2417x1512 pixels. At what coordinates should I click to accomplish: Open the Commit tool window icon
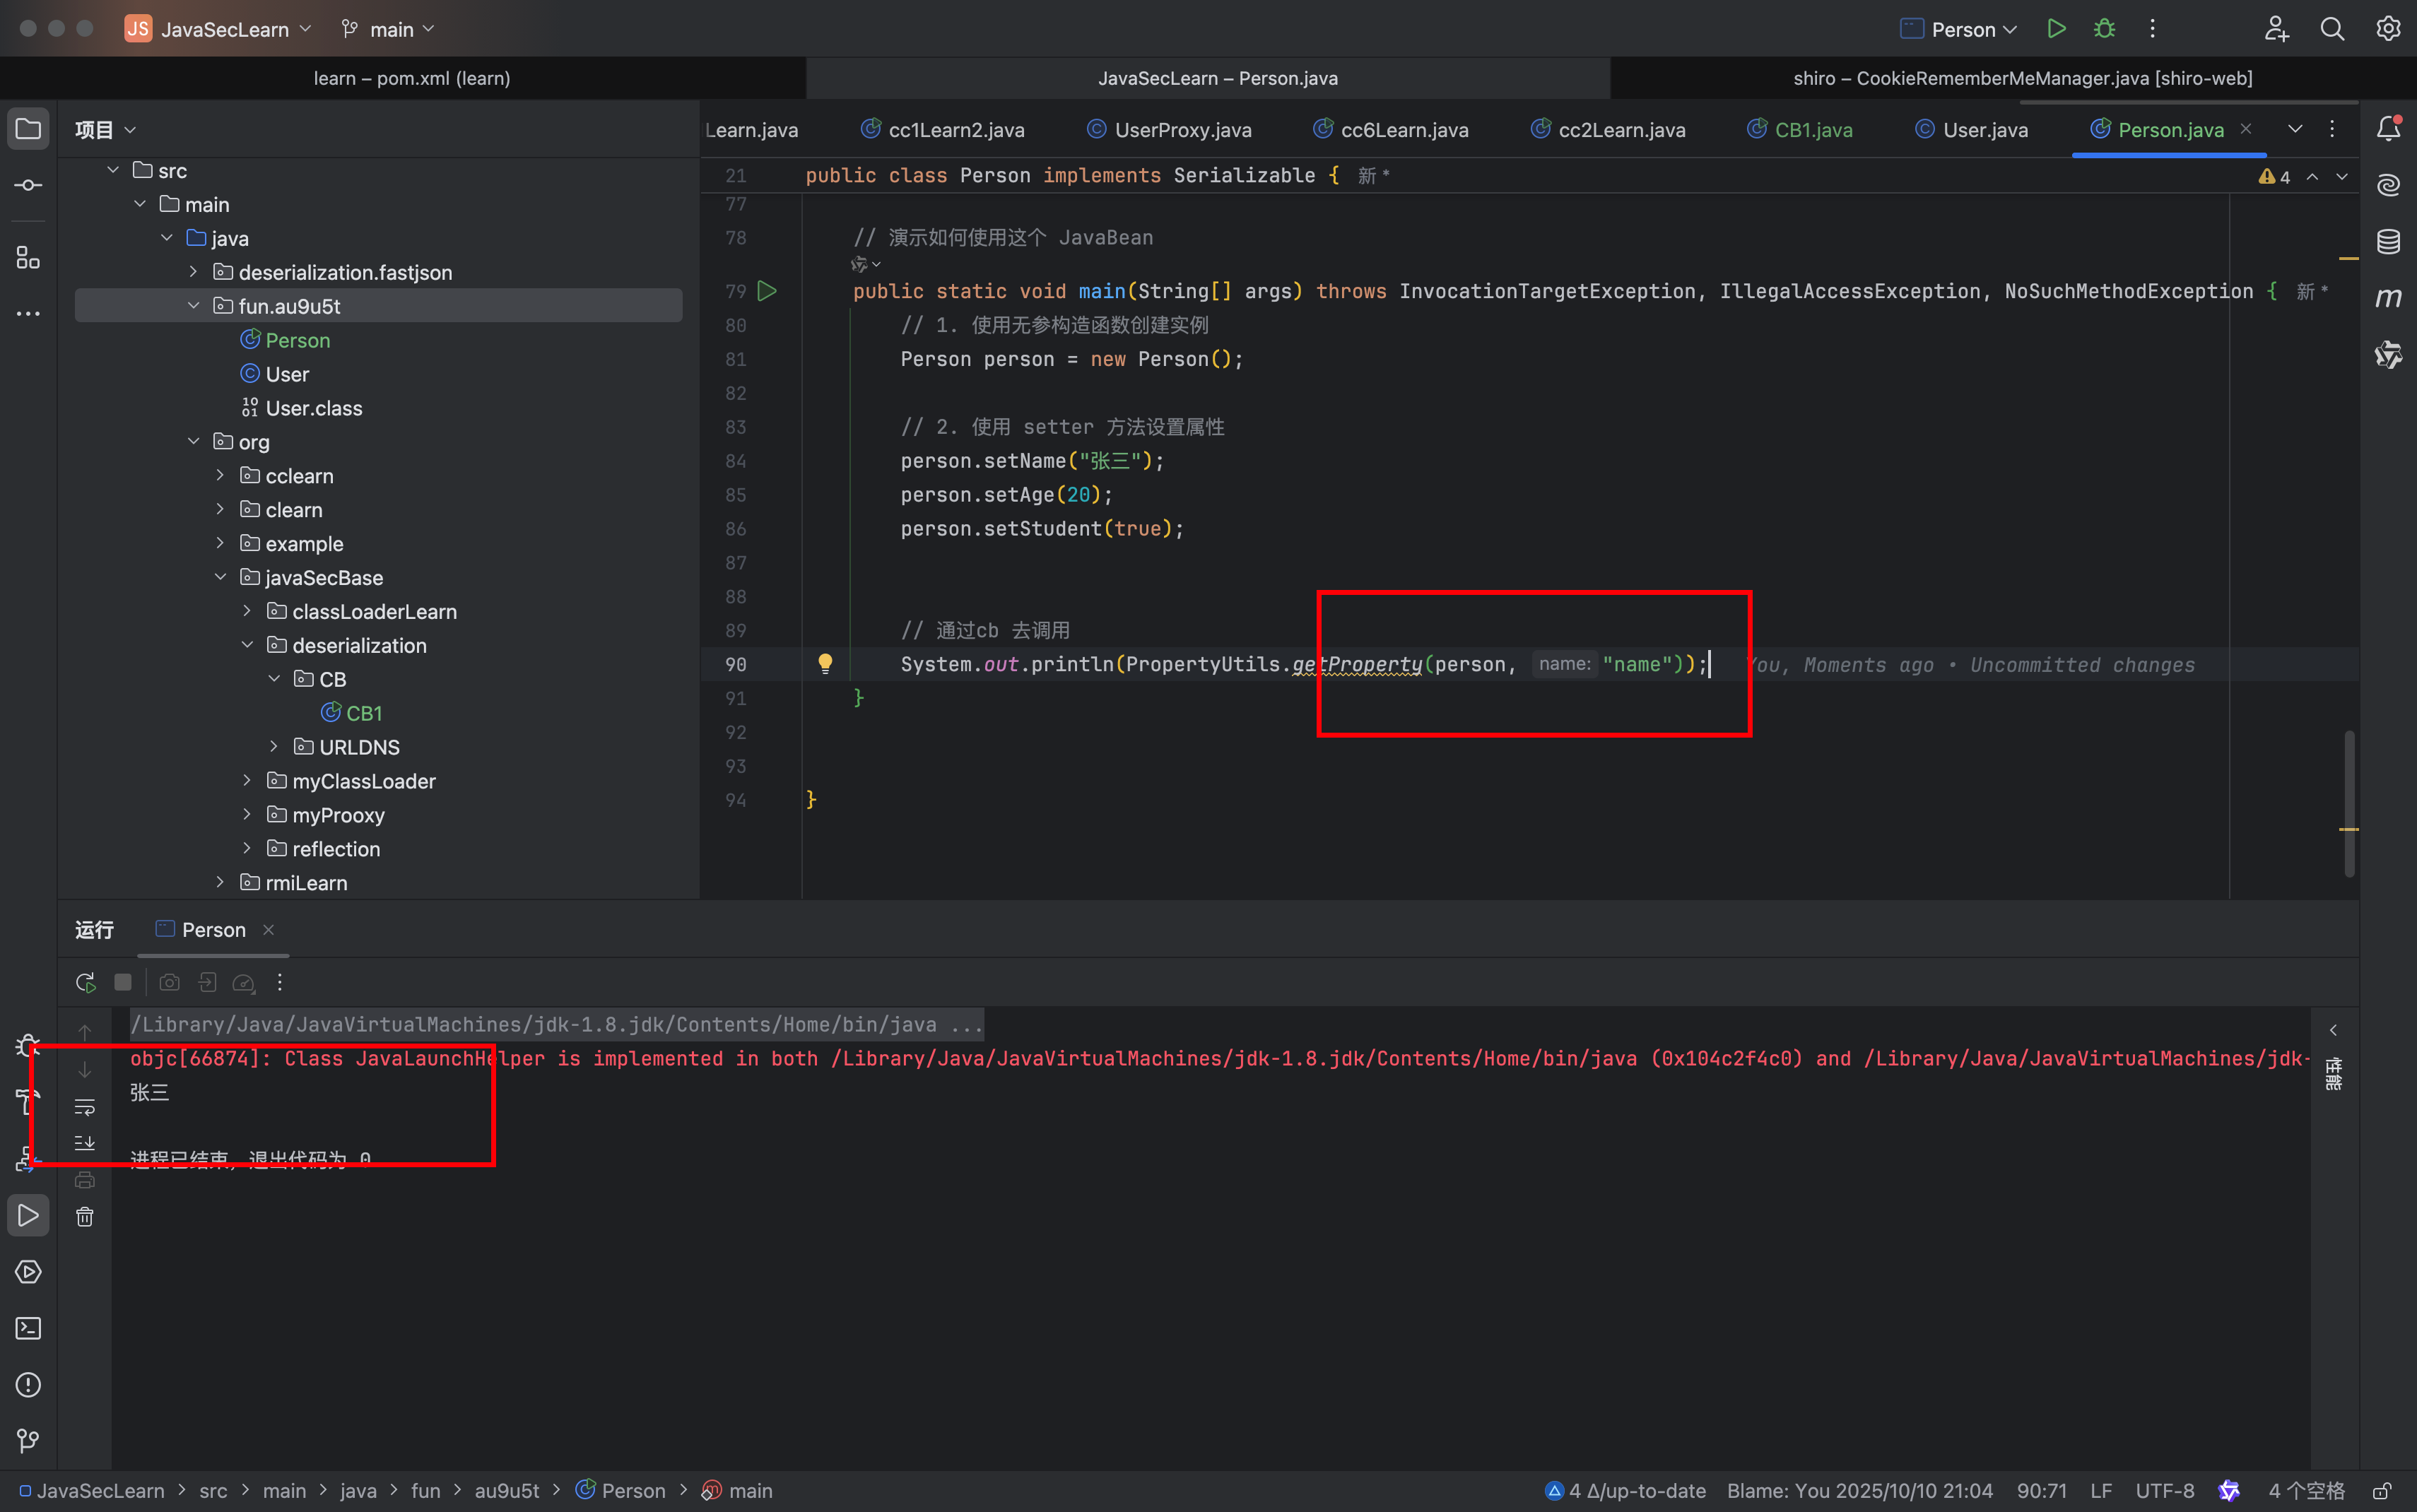[x=28, y=185]
